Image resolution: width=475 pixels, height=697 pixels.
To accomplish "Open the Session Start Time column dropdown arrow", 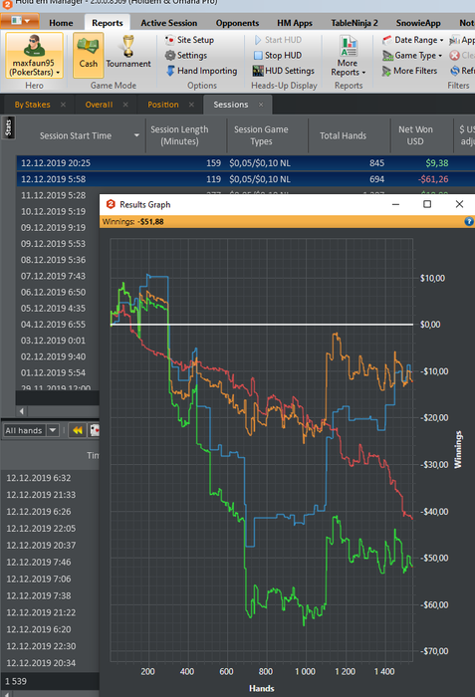I will coord(136,135).
